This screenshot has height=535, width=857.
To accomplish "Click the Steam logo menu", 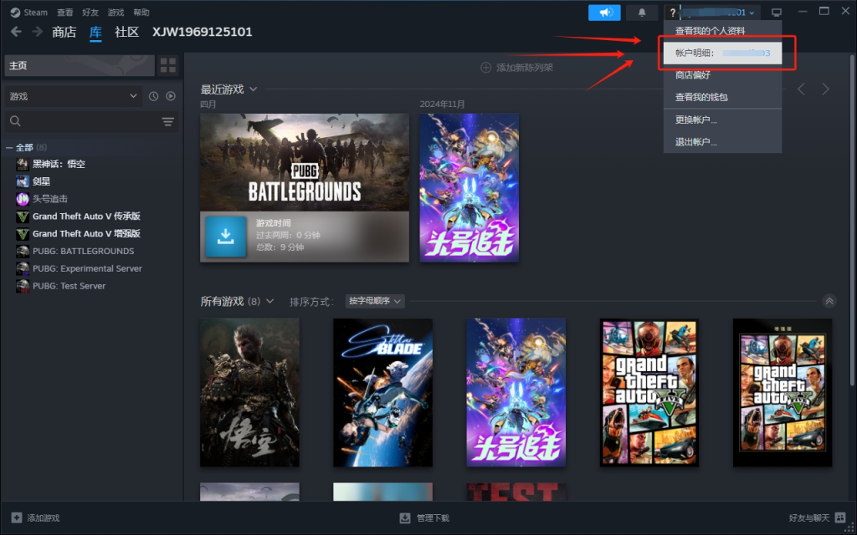I will point(29,12).
